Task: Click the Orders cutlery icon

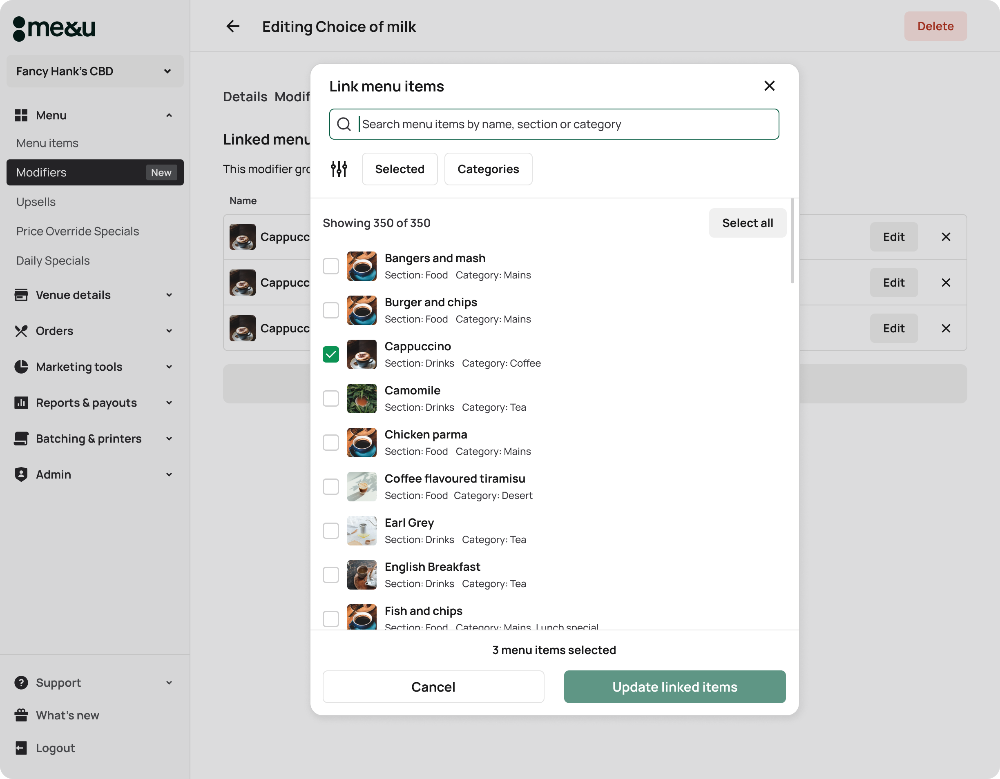Action: [21, 331]
